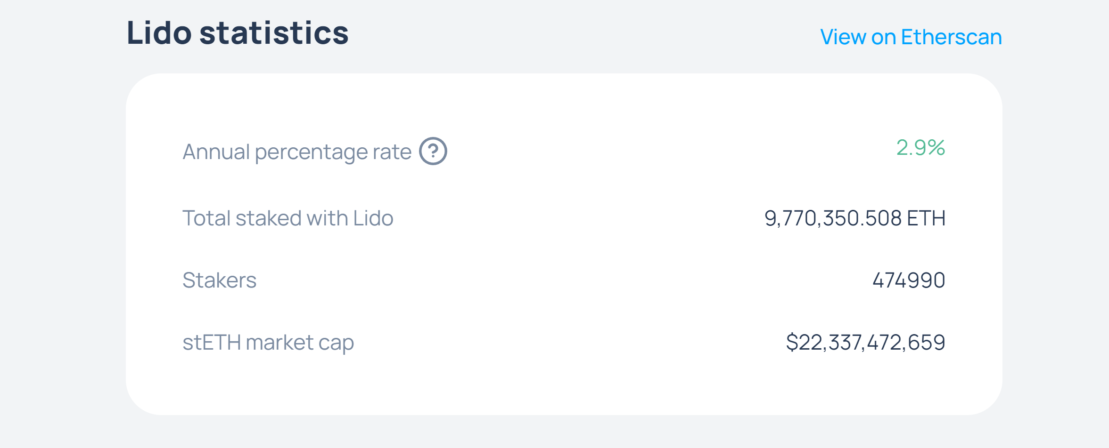1109x448 pixels.
Task: Select the 9,770,350.508 staked amount number
Action: pos(833,218)
